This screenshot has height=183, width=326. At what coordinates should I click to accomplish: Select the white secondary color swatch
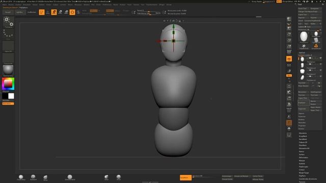click(x=11, y=96)
